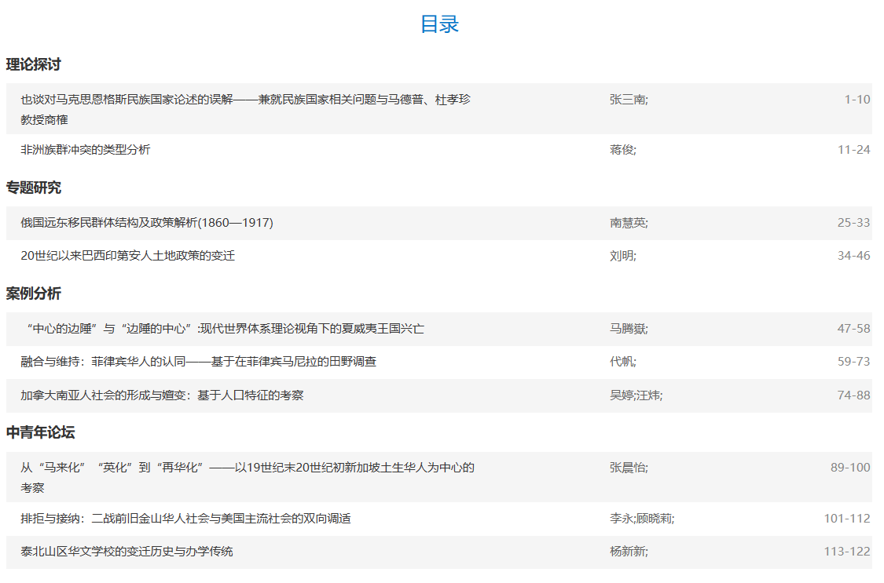Image resolution: width=884 pixels, height=583 pixels.
Task: Click the page range 59-73
Action: pyautogui.click(x=853, y=362)
